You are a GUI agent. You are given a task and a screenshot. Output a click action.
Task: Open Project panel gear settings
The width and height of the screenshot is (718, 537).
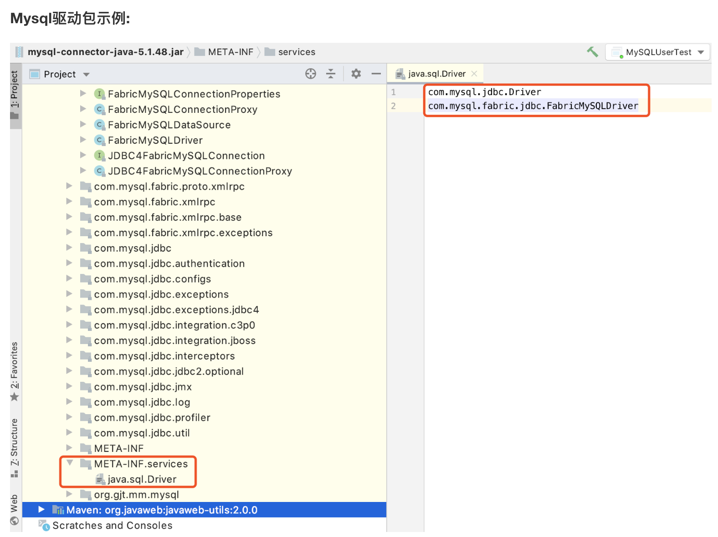[x=356, y=74]
